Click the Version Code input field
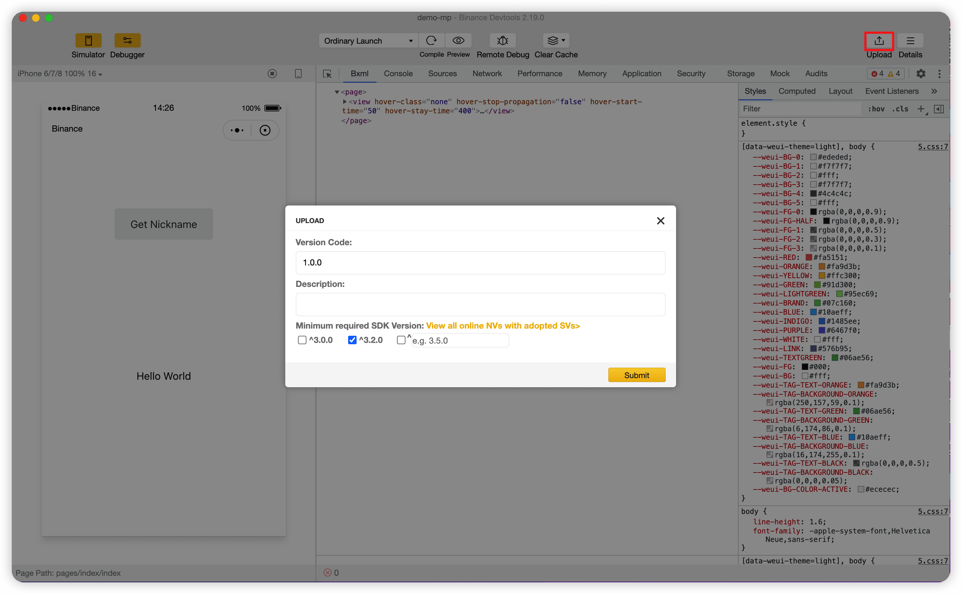 click(480, 262)
